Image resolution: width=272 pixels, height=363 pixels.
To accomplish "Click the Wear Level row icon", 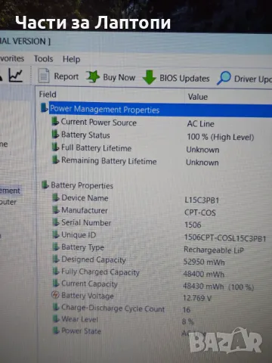I will [56, 318].
